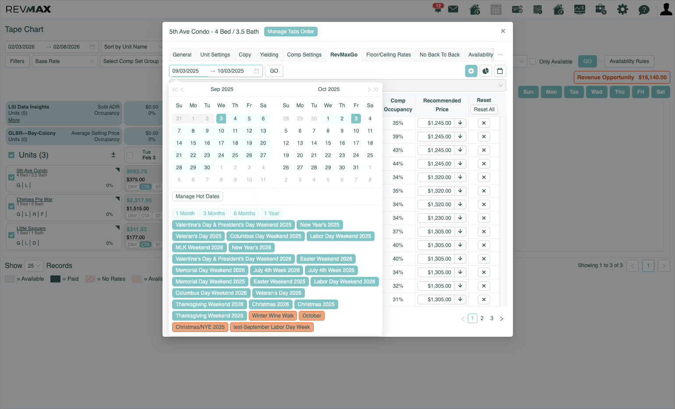Open the map icon in top bar
Viewport: 675px width, 409px height.
[538, 9]
